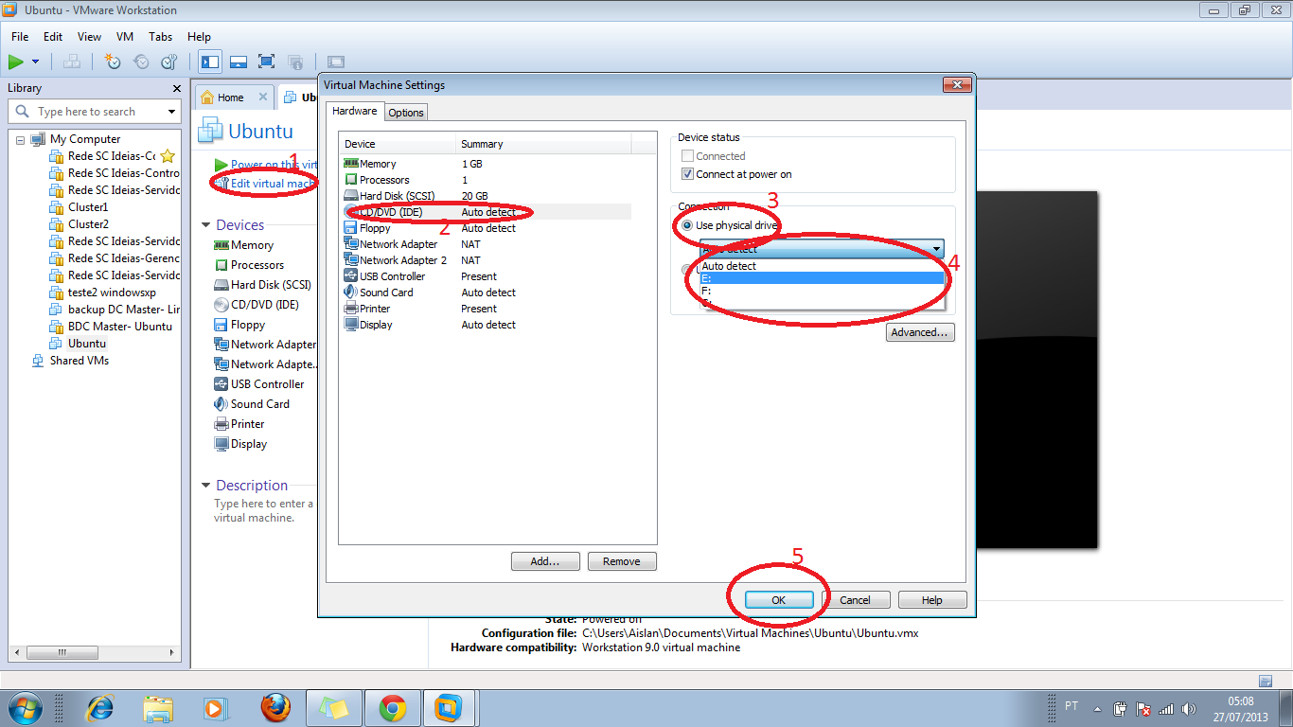The image size is (1293, 727).
Task: Click the Remove hardware button
Action: [x=622, y=561]
